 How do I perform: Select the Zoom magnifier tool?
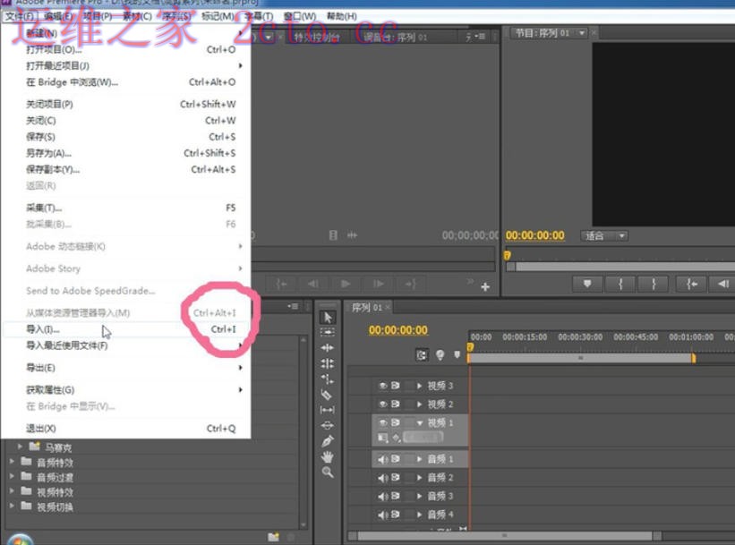328,472
